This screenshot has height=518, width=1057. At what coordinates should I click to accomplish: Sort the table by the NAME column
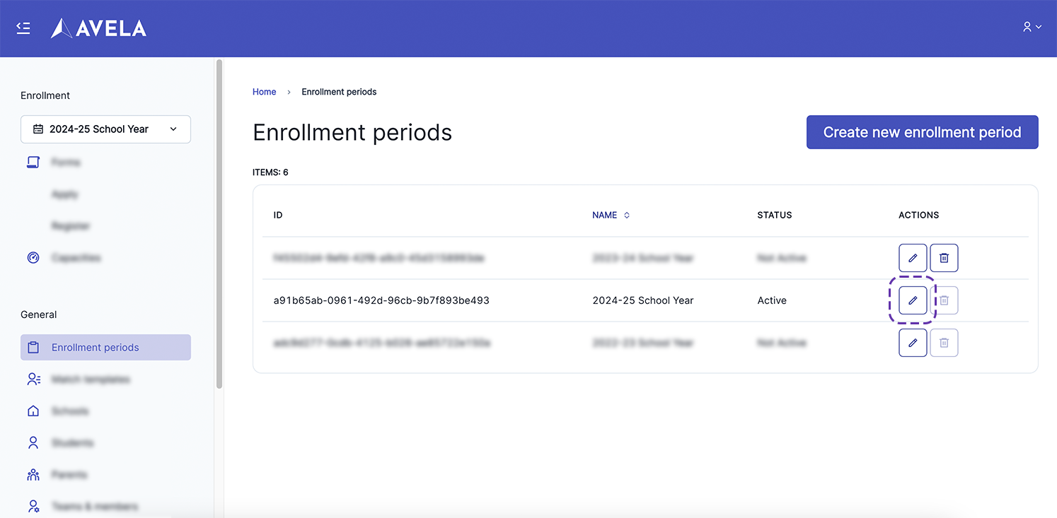(611, 215)
